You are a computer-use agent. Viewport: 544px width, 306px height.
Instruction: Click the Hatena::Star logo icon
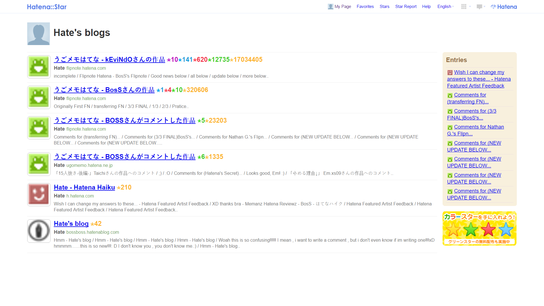[x=47, y=6]
